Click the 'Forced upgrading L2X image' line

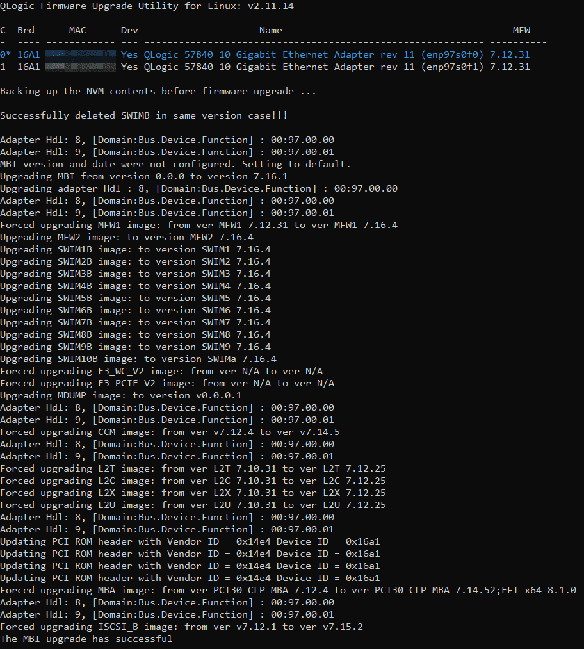(193, 493)
